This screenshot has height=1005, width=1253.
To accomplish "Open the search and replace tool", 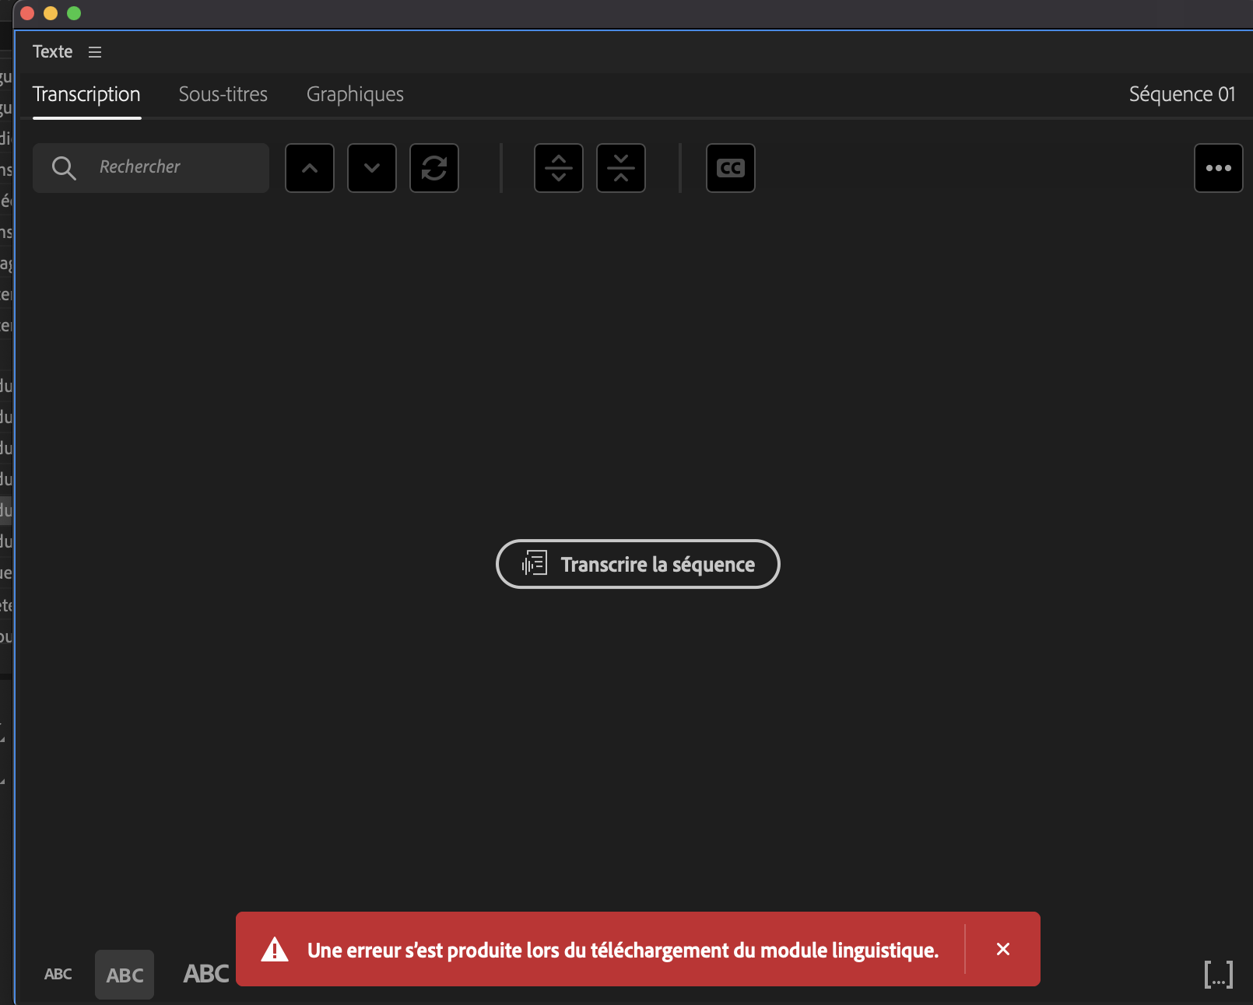I will coord(434,168).
